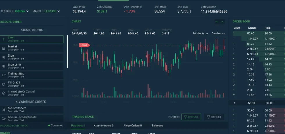The width and height of the screenshot is (285, 134).
Task: Click the Stop Limit order icon
Action: click(3, 66)
